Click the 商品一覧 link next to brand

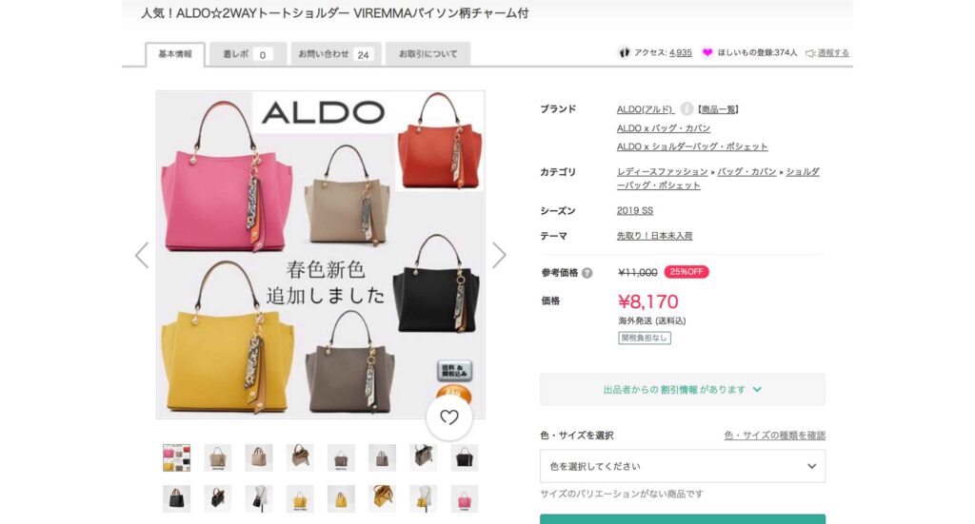[718, 109]
